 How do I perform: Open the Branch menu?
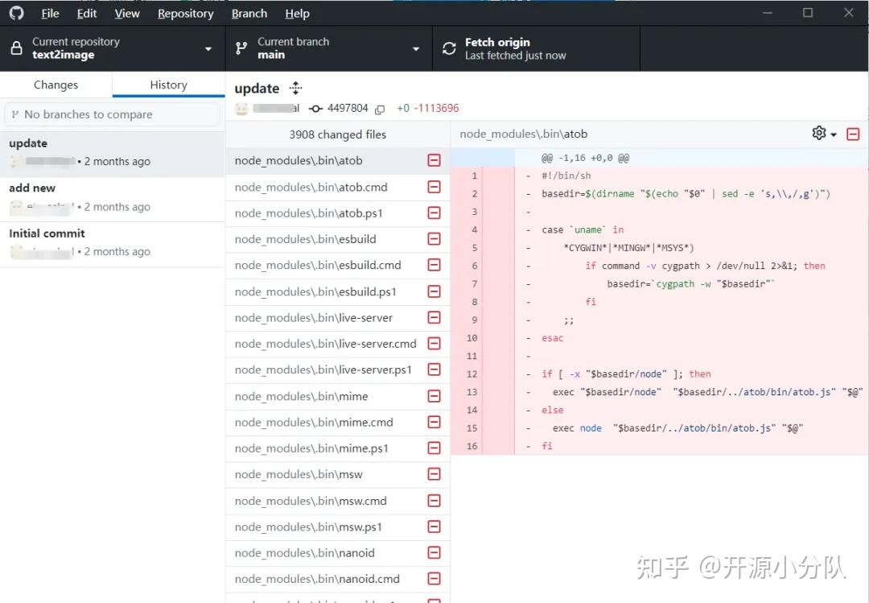[249, 13]
